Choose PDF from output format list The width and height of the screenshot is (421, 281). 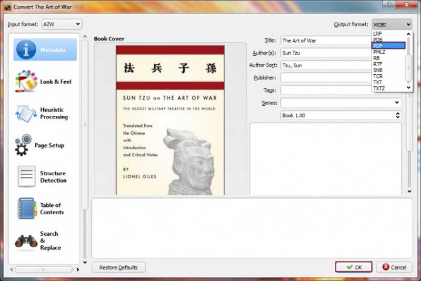tap(388, 46)
